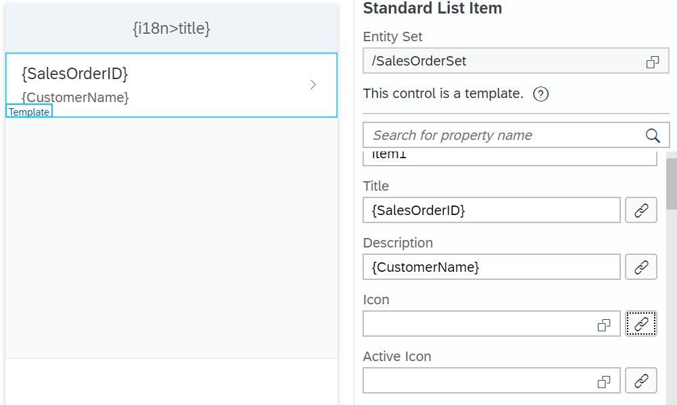
Task: Click the Title data binding link icon
Action: 641,210
